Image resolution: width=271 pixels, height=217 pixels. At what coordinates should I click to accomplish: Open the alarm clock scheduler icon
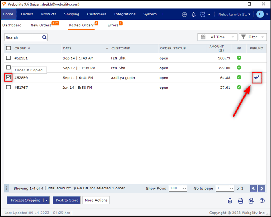click(x=202, y=14)
